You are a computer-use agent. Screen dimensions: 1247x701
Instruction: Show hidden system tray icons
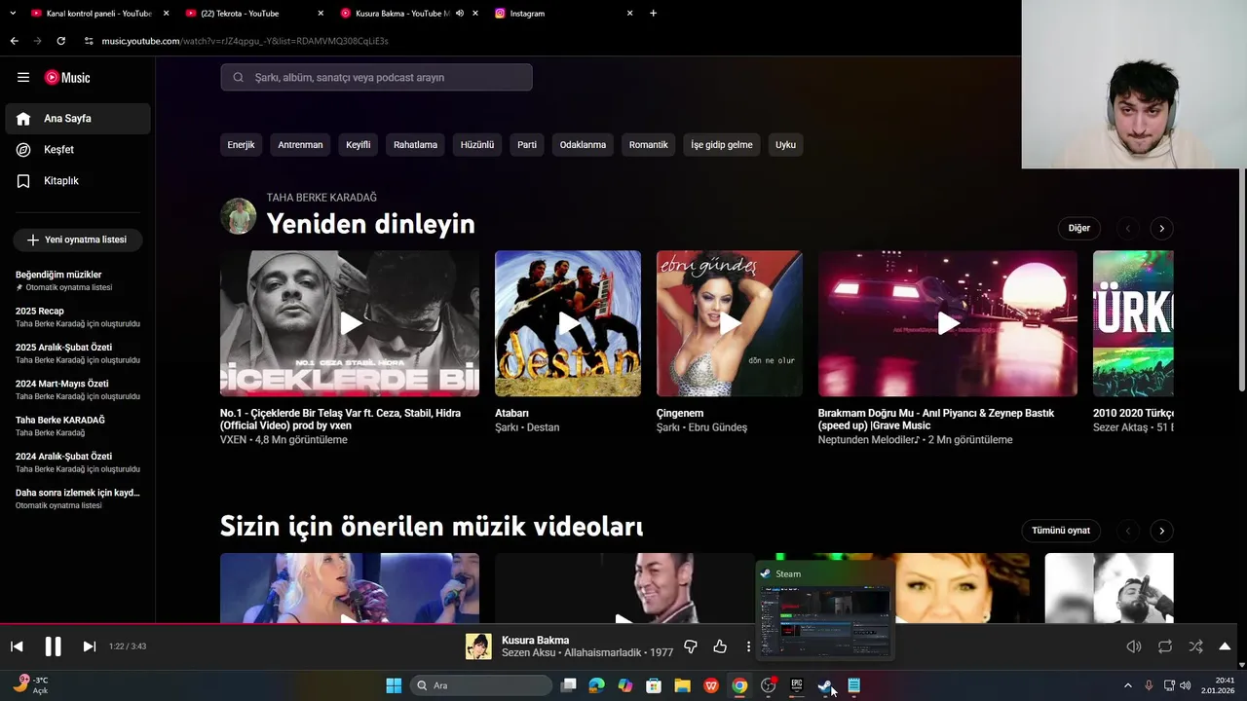tap(1128, 685)
